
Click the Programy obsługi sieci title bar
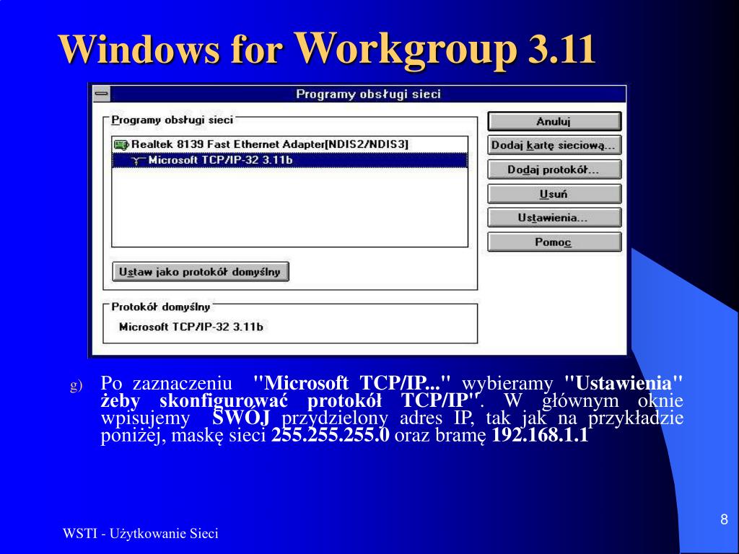(x=368, y=94)
